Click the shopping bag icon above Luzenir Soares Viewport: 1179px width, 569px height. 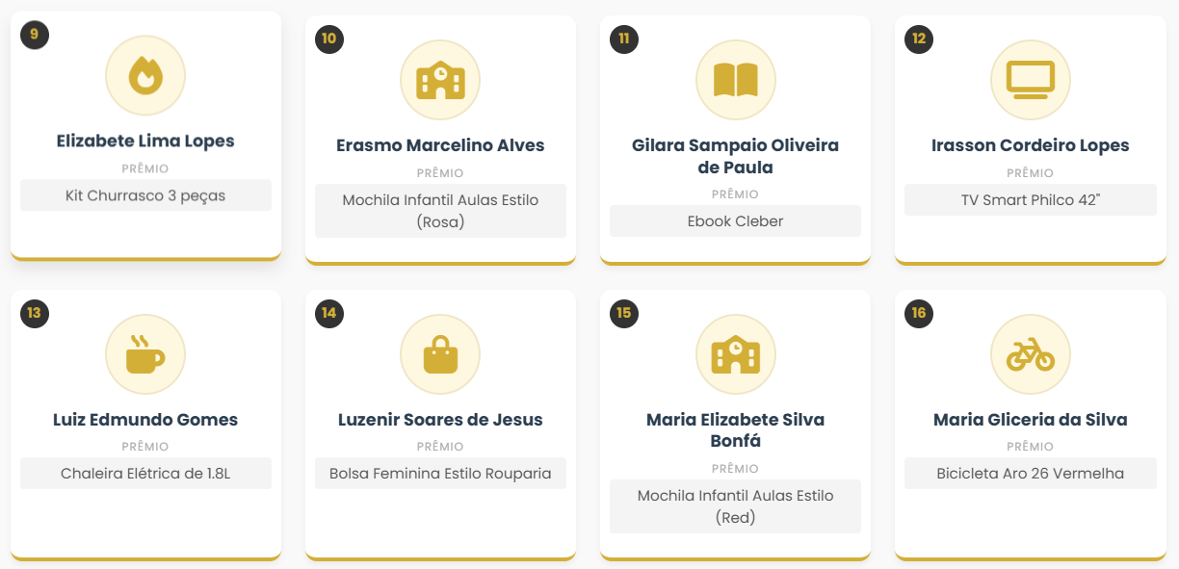coord(440,354)
